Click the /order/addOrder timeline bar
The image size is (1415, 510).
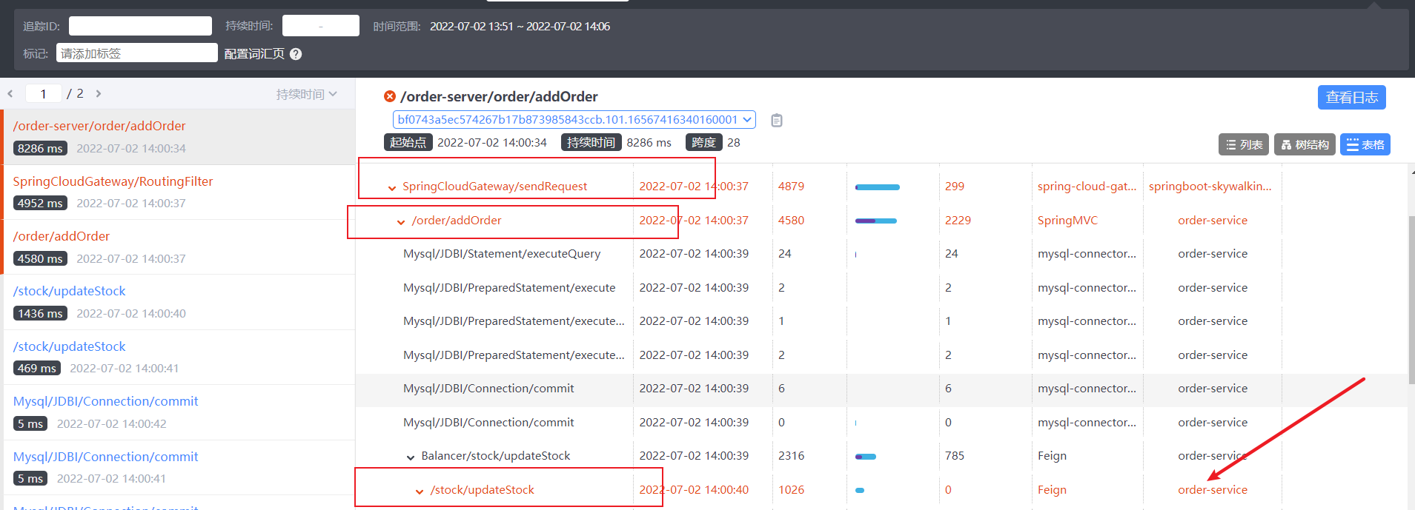(x=876, y=221)
